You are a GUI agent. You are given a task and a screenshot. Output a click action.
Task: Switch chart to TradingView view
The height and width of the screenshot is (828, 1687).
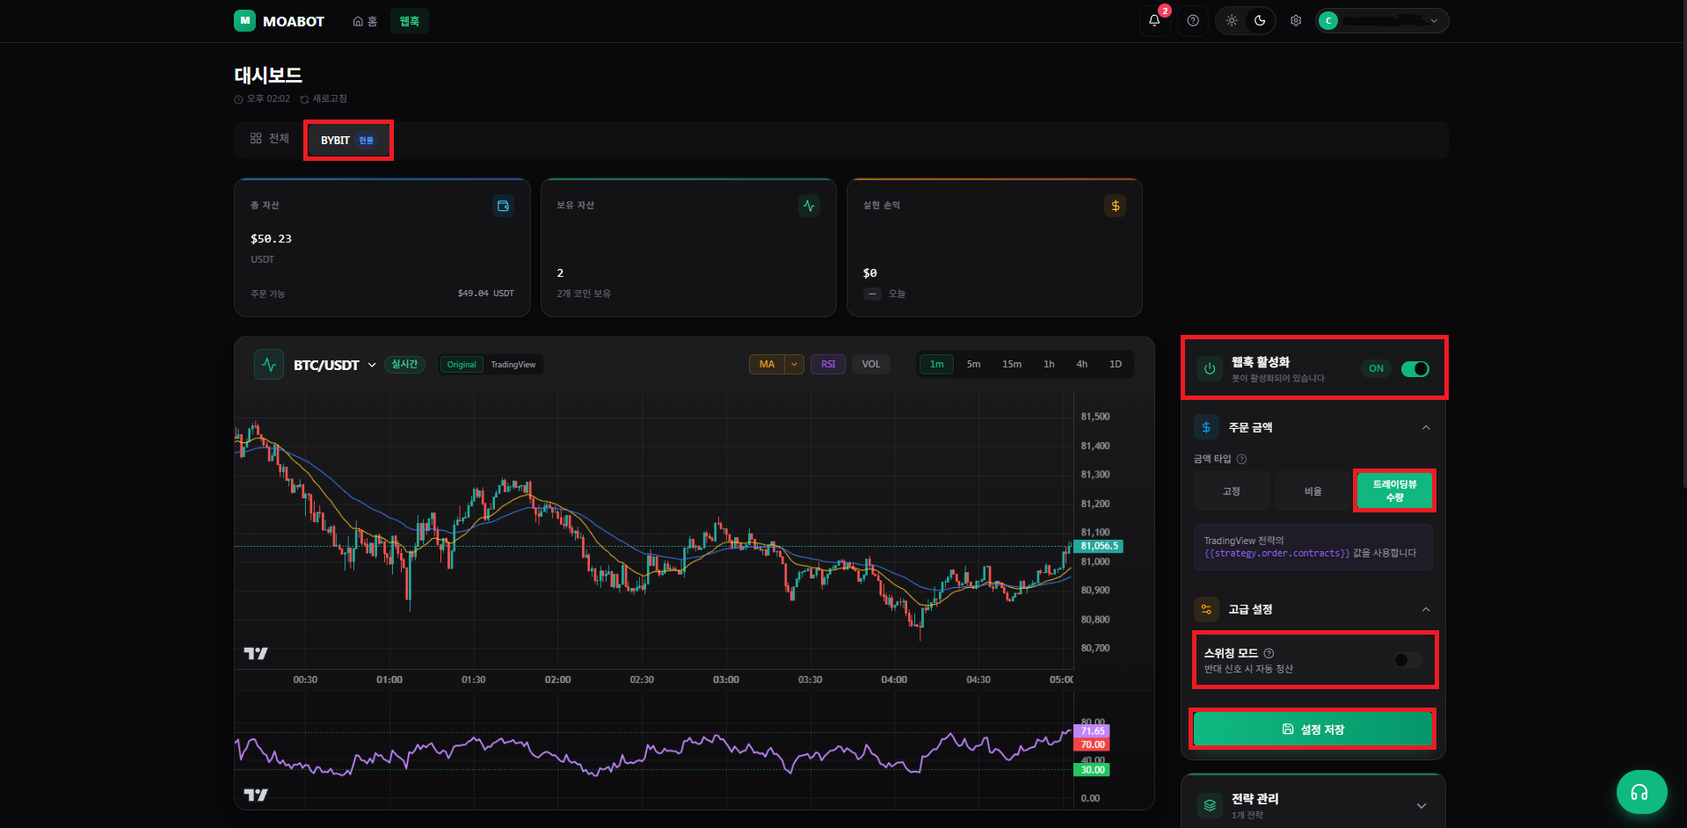(513, 365)
